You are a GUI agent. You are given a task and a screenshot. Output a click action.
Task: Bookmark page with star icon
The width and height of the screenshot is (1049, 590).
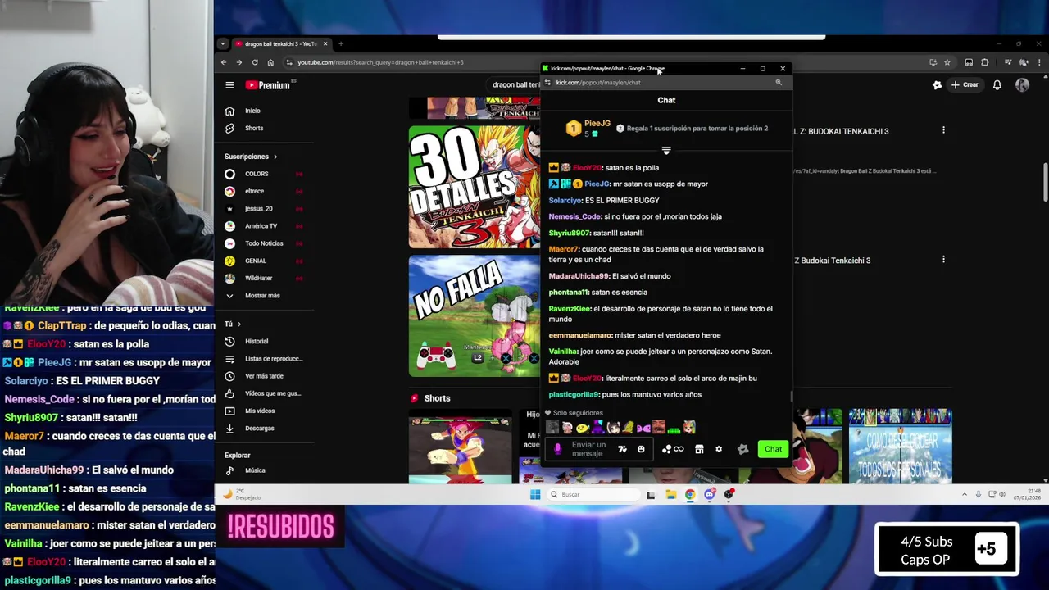point(947,62)
